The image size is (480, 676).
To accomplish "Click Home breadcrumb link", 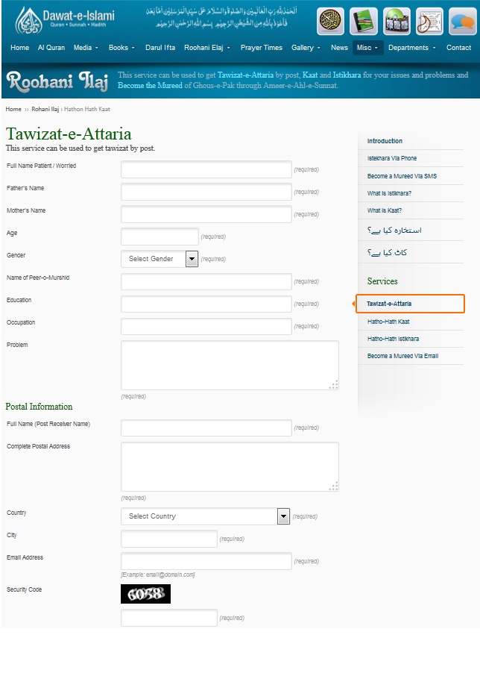I will coord(13,109).
